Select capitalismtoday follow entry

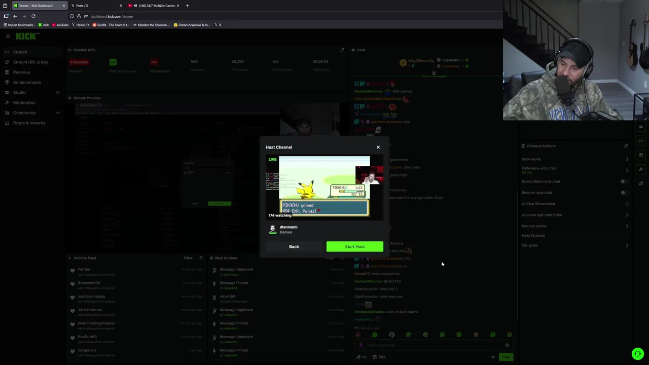[x=136, y=299]
